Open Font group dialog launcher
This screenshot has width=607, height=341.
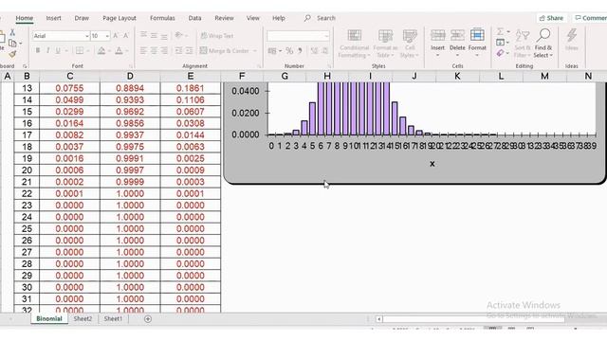131,66
